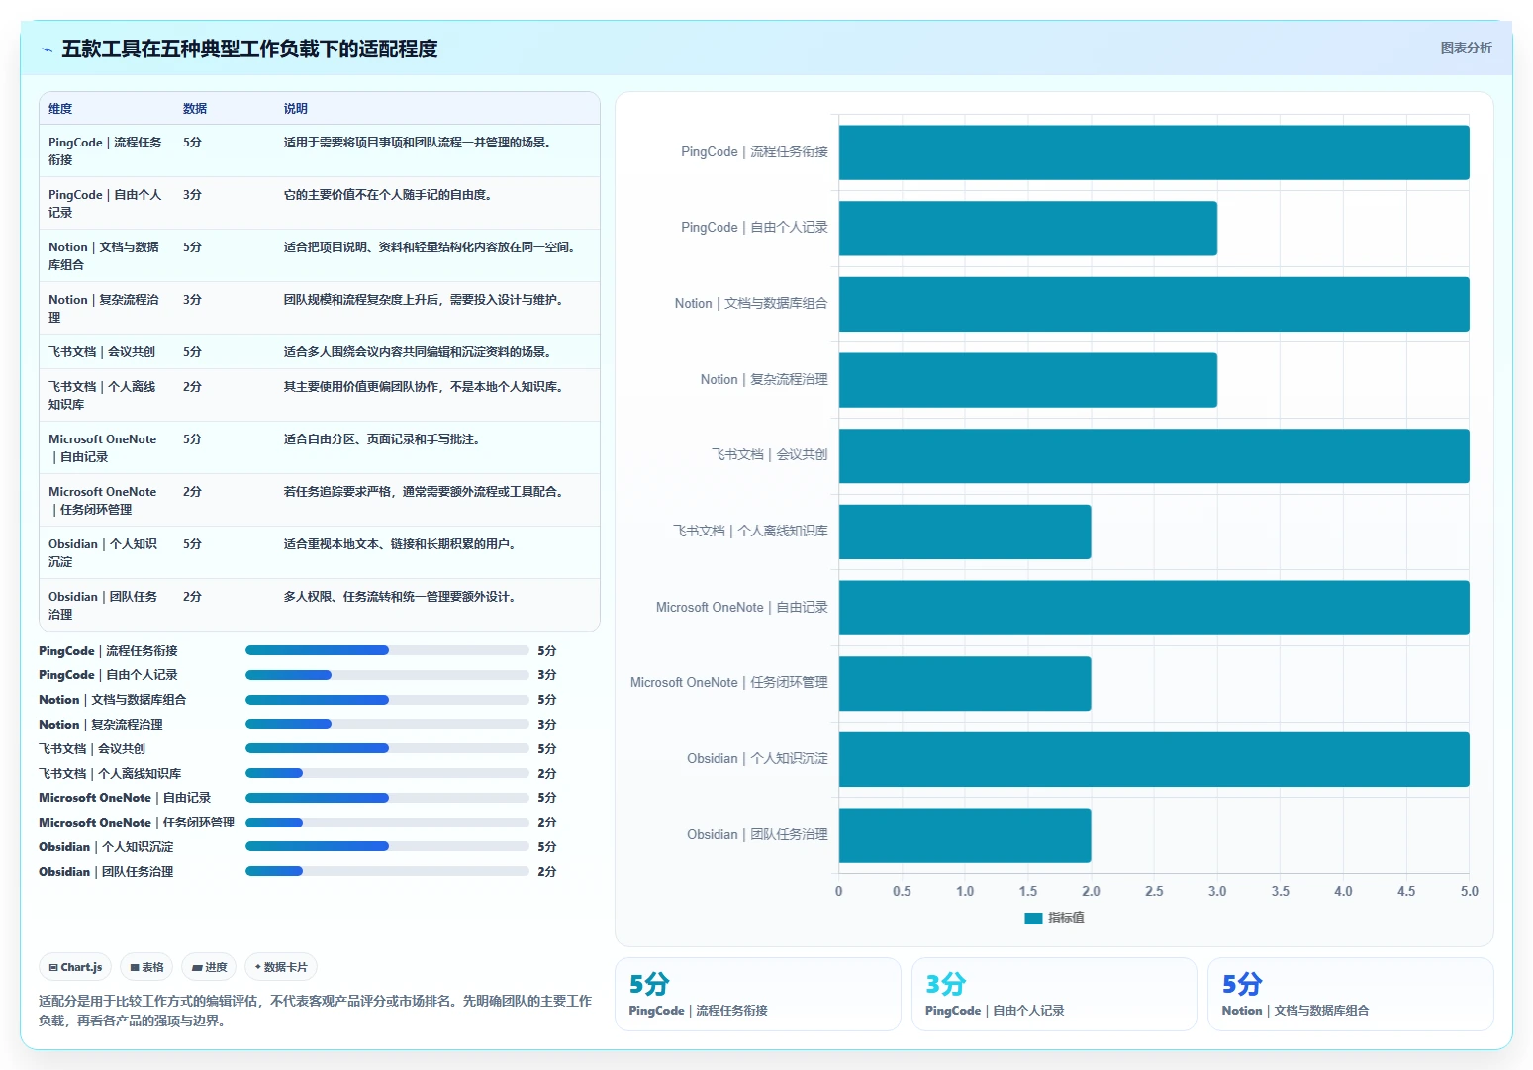Click the chart bar for Obsidian | 个人知识沉淀
Image resolution: width=1533 pixels, height=1070 pixels.
[1154, 759]
